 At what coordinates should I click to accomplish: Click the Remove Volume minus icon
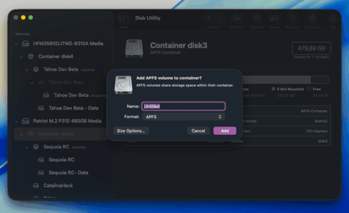(219, 18)
